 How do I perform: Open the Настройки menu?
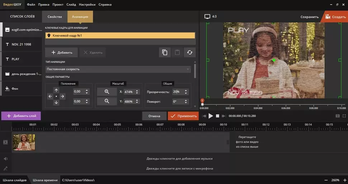pyautogui.click(x=87, y=4)
